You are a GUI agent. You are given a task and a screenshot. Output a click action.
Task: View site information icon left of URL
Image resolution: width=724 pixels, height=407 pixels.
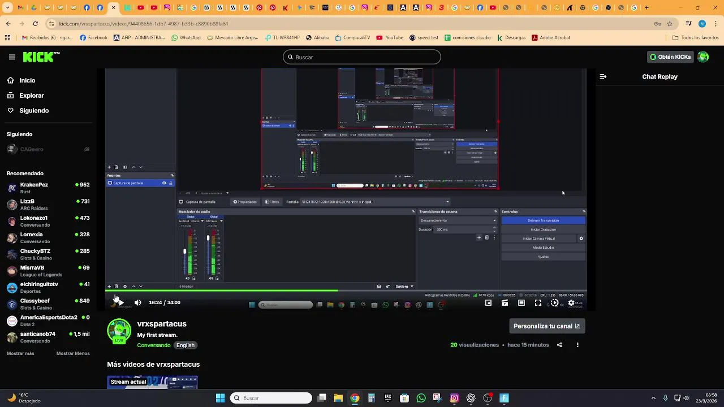coord(51,24)
